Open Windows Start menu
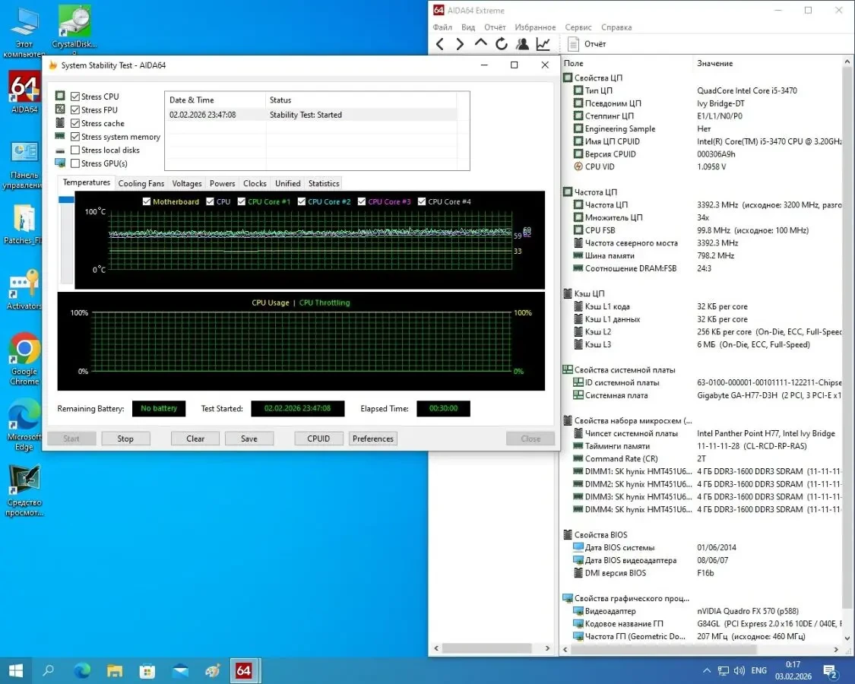The image size is (855, 684). coord(16,670)
